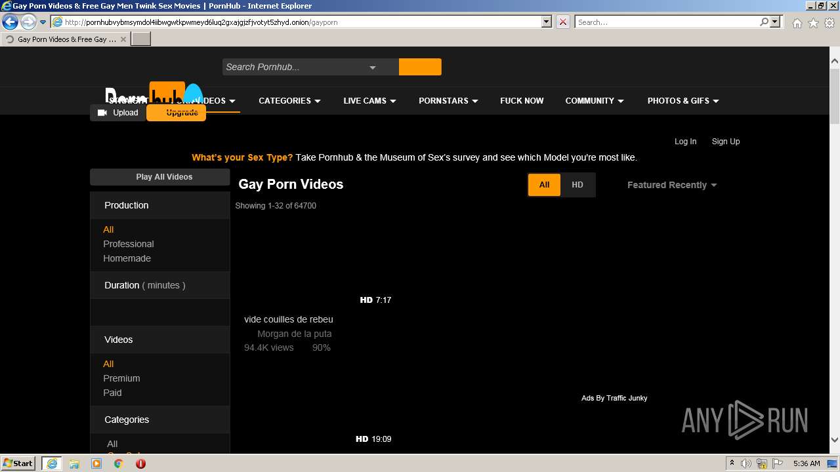The height and width of the screenshot is (472, 840).
Task: Click the Internet Explorer search box
Action: (667, 22)
